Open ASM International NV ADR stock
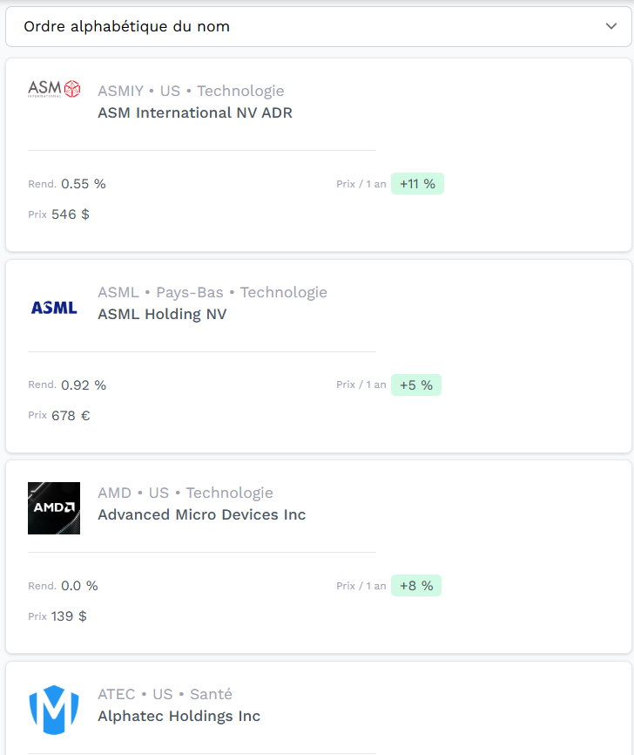This screenshot has width=634, height=755. coord(195,112)
